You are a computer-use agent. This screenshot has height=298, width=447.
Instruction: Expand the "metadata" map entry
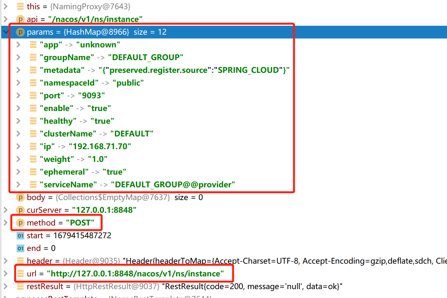(18, 70)
